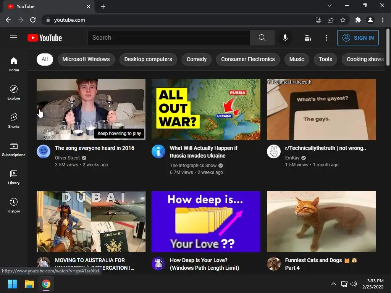Open YouTube settings three-dot menu

(326, 38)
